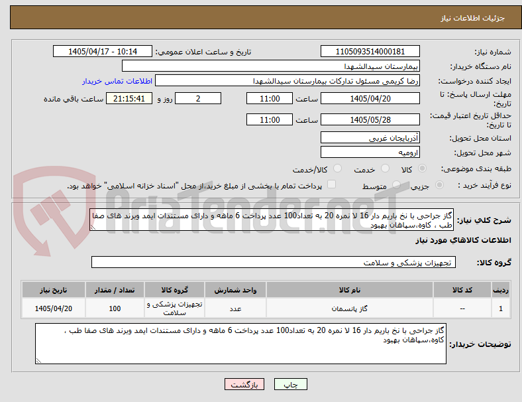Click the response deadline hour 11:00 field
This screenshot has height=402, width=522.
(270, 99)
